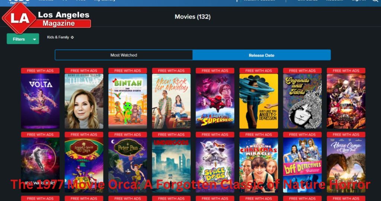
Task: Open the Volta movie poster
Action: [x=40, y=101]
